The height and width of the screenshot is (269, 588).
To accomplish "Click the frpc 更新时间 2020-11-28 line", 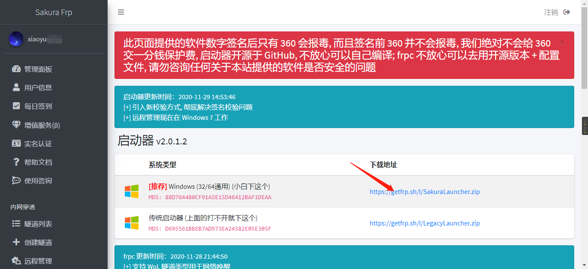I will [175, 256].
